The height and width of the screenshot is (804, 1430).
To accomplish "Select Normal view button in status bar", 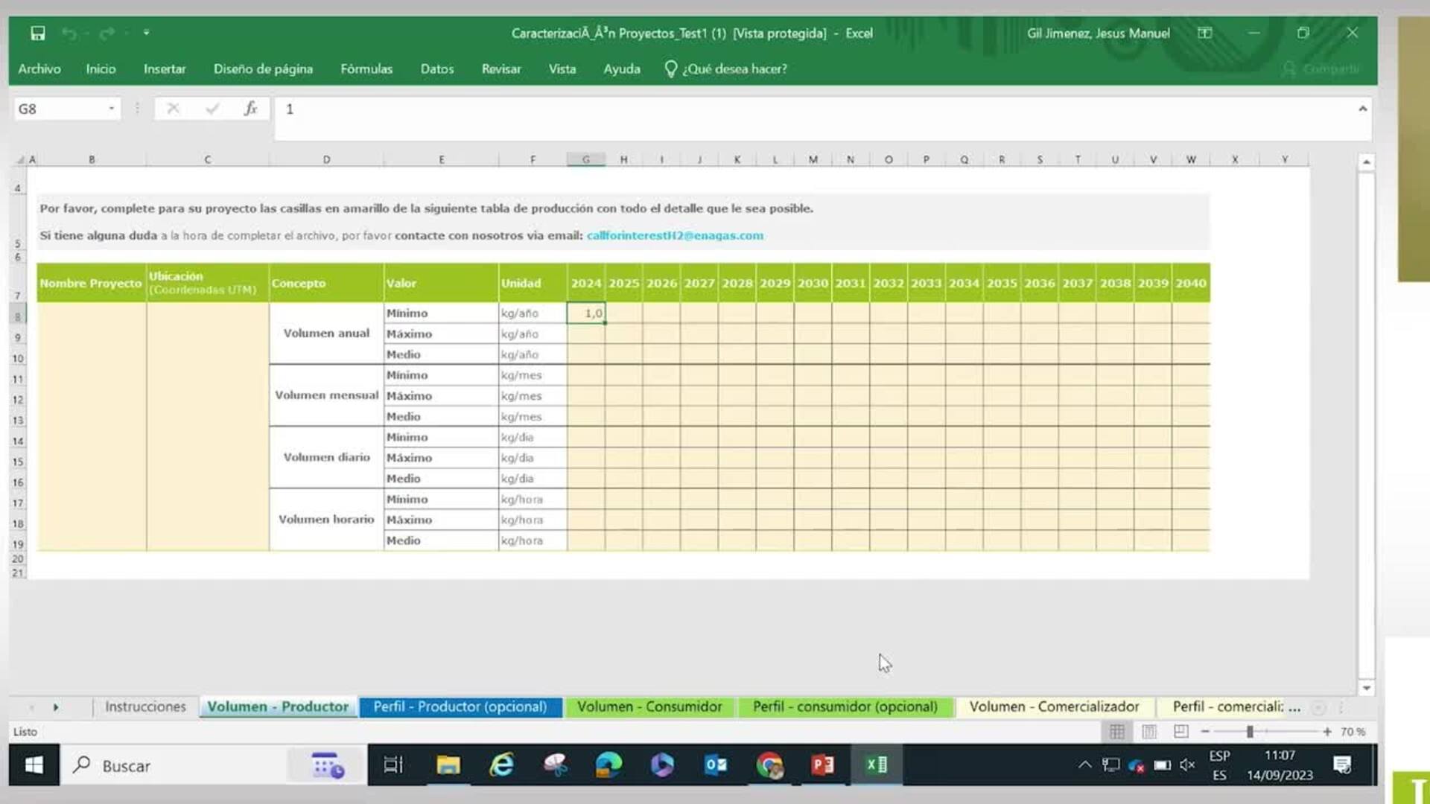I will (x=1117, y=732).
